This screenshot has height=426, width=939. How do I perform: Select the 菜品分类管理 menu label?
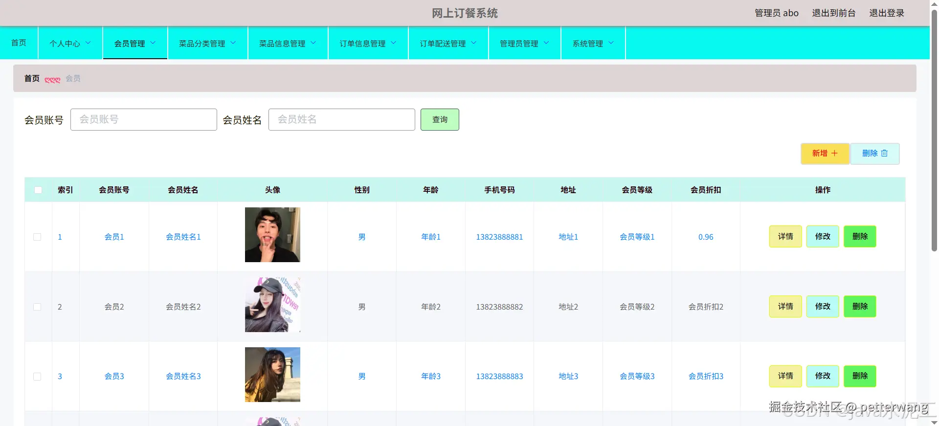pyautogui.click(x=202, y=44)
